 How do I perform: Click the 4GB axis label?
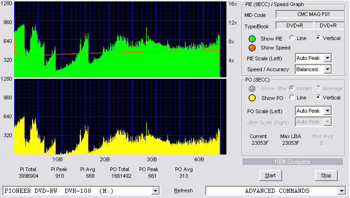[199, 160]
